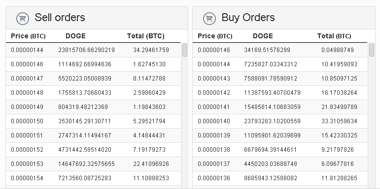This screenshot has height=189, width=380.
Task: Click the Buy Orders DOGE column header
Action: click(263, 36)
